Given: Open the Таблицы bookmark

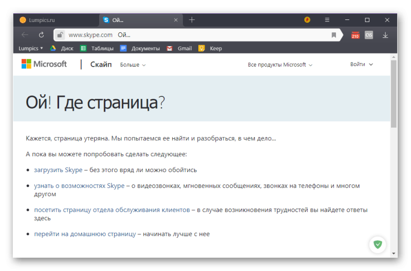Looking at the screenshot, I should [97, 48].
